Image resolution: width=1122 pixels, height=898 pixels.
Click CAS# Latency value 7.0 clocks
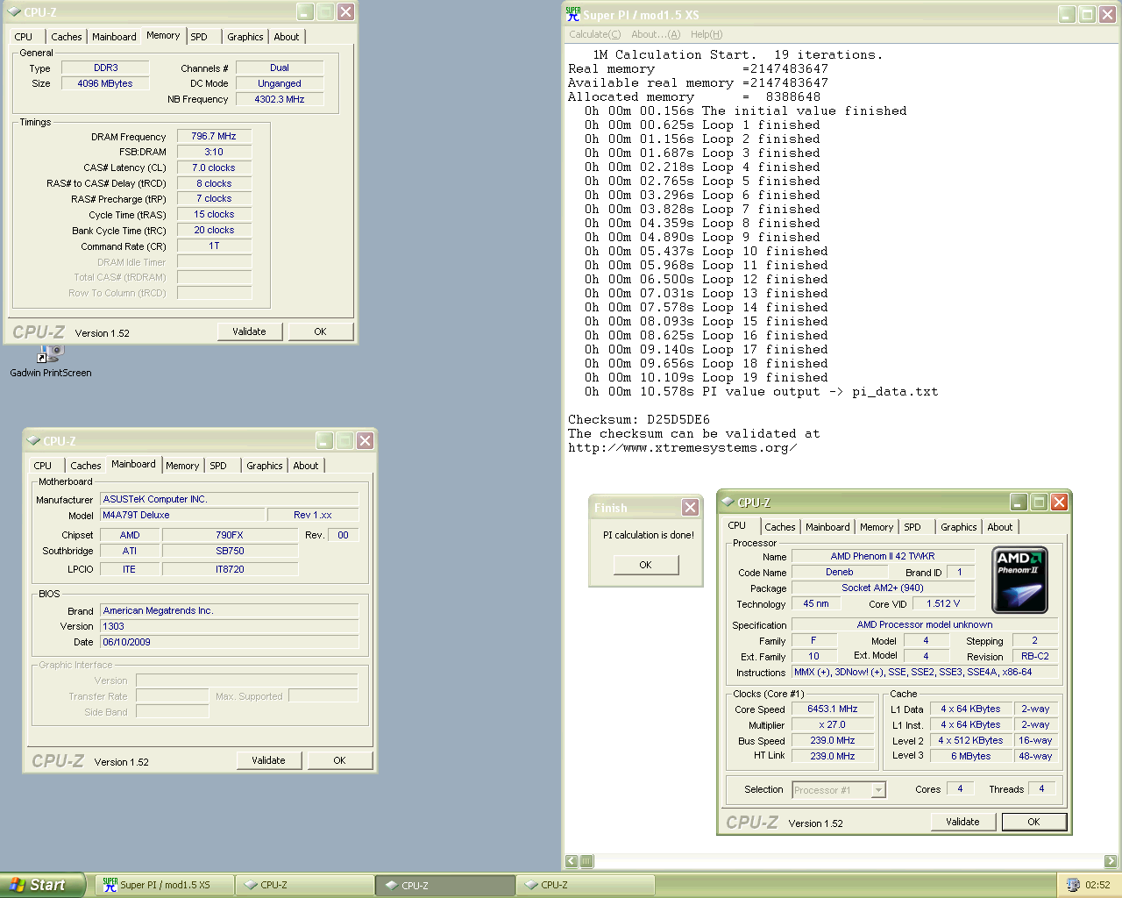[x=214, y=167]
